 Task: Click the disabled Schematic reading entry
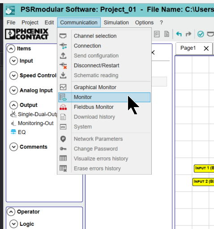pyautogui.click(x=104, y=75)
